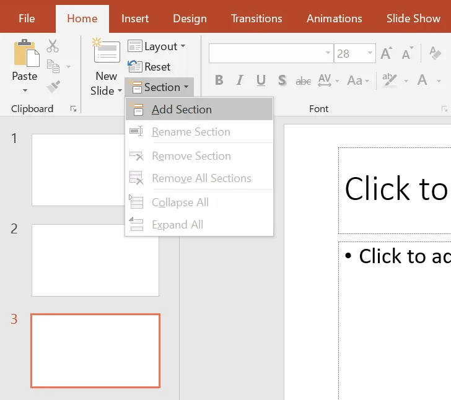
Task: Open font name dropdown arrow
Action: pos(328,53)
